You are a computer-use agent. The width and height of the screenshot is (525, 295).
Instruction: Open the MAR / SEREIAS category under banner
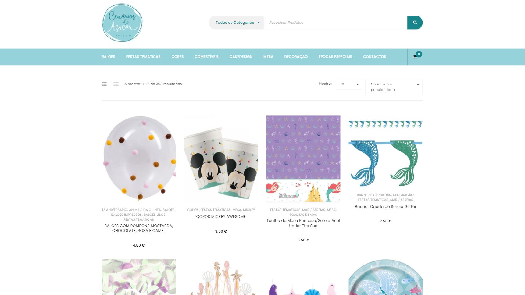[x=402, y=200]
